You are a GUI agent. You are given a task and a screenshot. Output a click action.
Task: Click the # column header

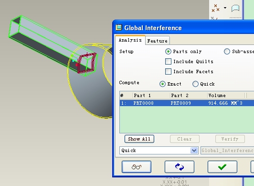(x=126, y=95)
